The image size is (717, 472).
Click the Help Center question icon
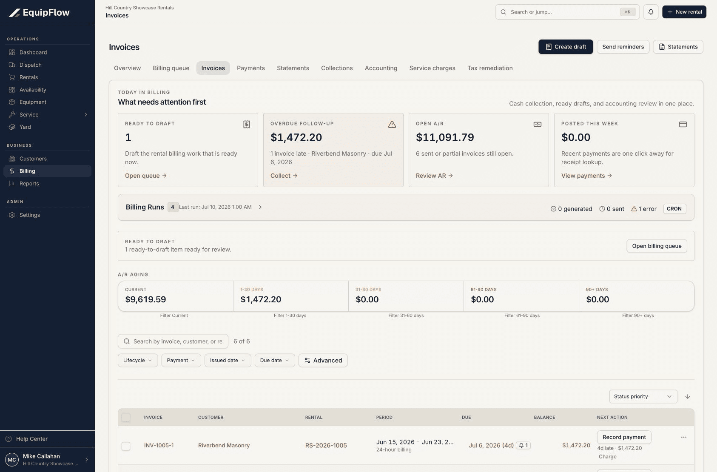click(x=9, y=439)
